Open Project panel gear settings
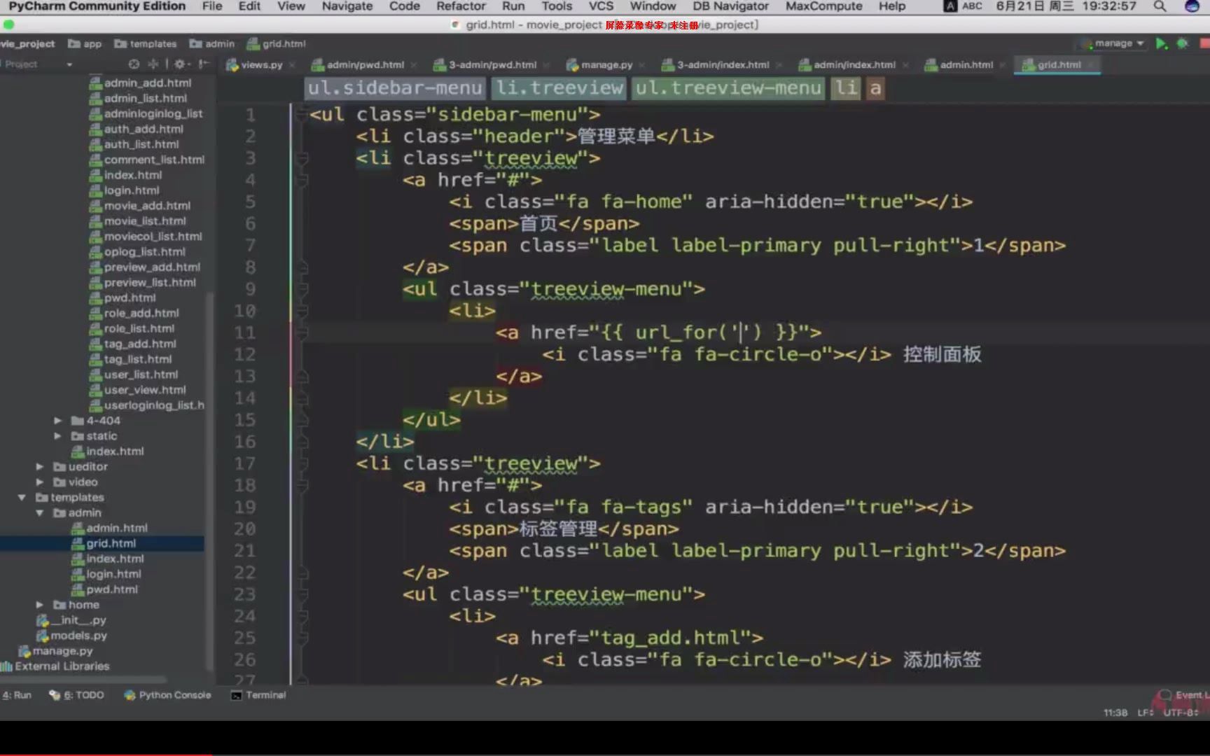This screenshot has height=756, width=1210. tap(180, 64)
